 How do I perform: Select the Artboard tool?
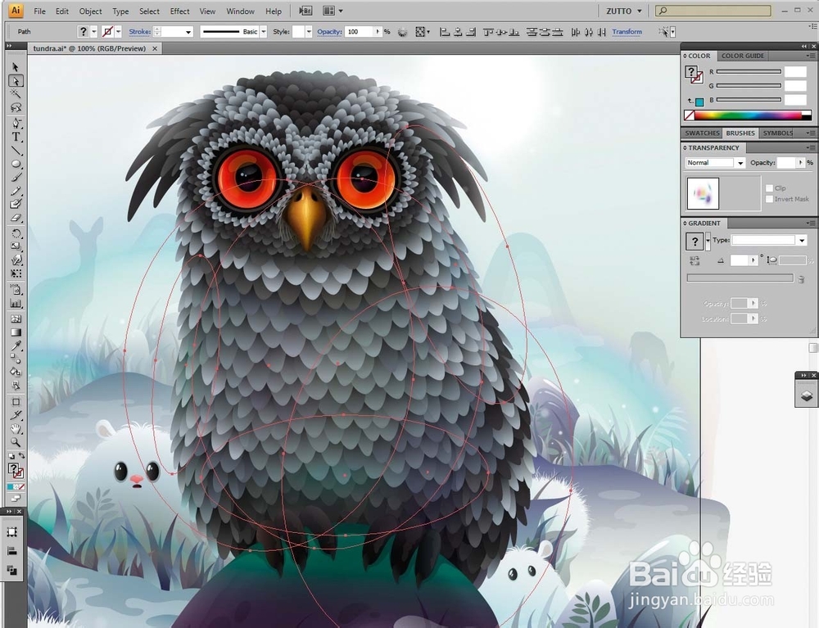click(16, 402)
